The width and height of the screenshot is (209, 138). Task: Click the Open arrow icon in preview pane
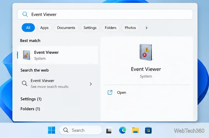[x=110, y=92]
